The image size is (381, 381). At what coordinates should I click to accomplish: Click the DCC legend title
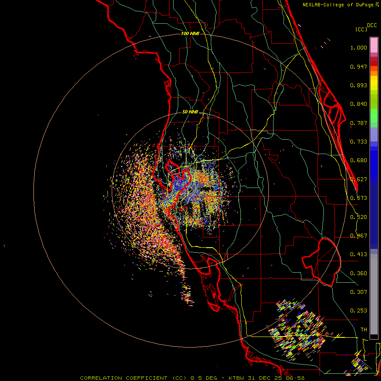tap(372, 25)
